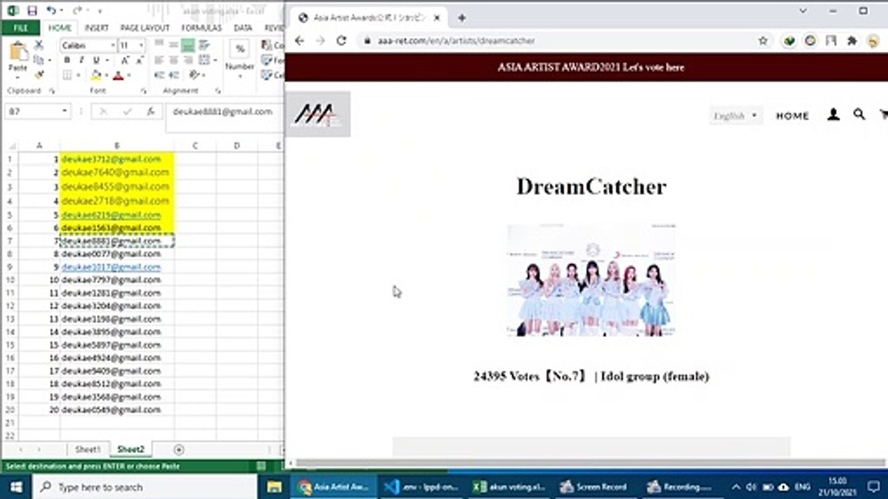The height and width of the screenshot is (499, 888).
Task: Select cell with deukae7797@gmail.com
Action: tap(117, 280)
